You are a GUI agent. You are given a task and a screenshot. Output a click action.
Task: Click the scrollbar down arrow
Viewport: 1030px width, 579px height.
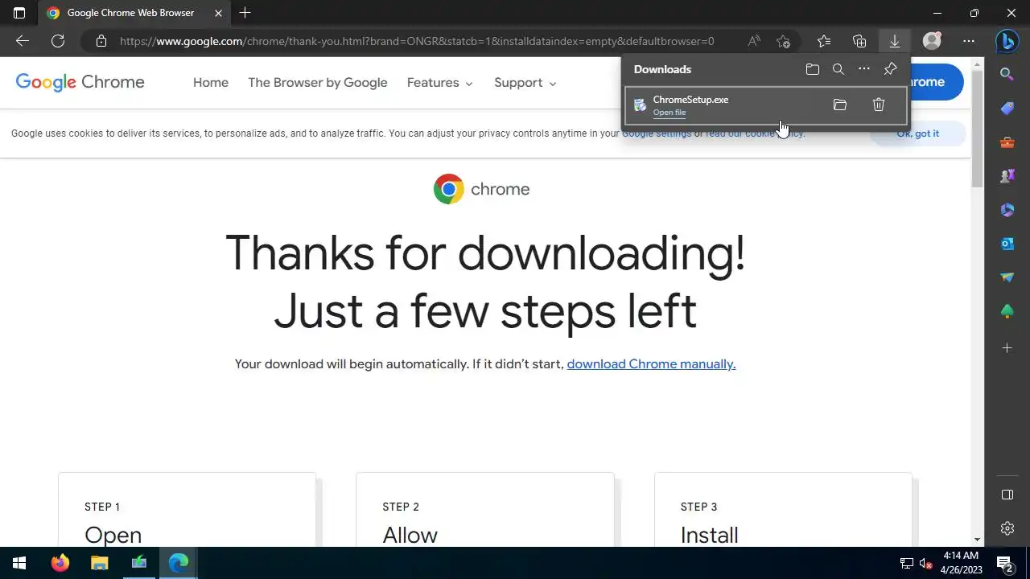click(978, 540)
